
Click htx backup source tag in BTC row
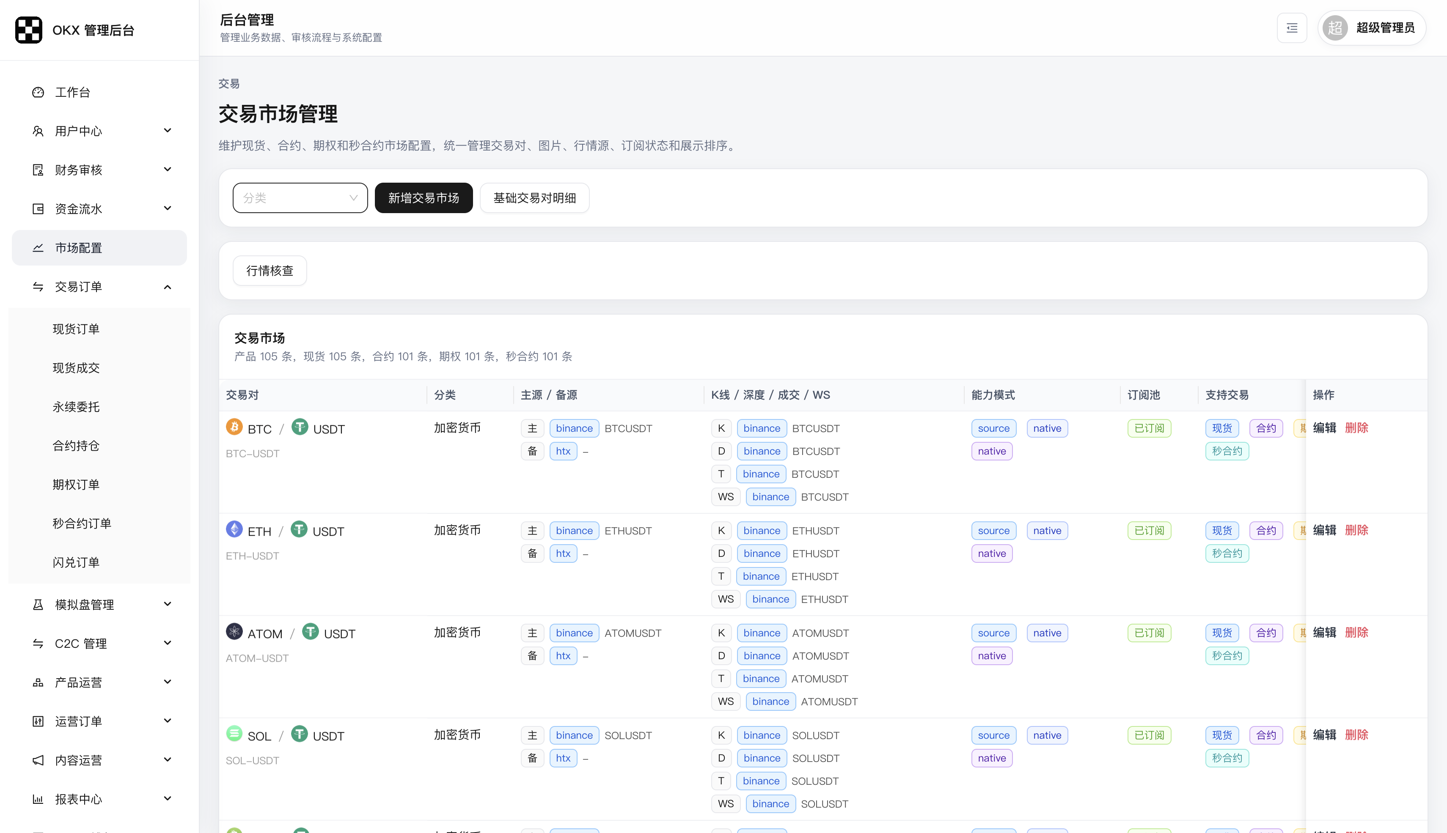(x=563, y=452)
